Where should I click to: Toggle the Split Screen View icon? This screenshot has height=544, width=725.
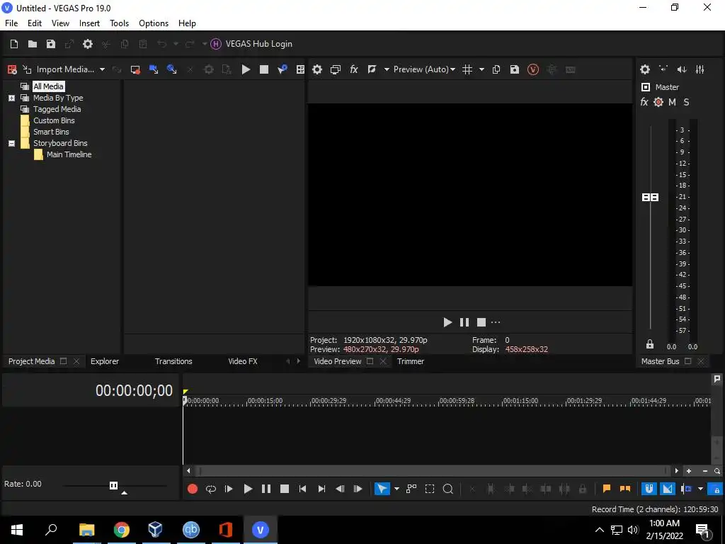[x=372, y=69]
